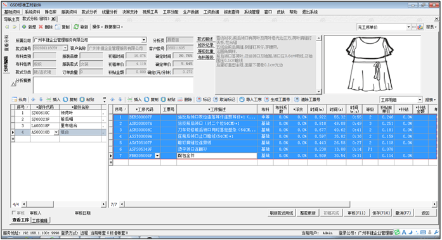Click the 新增 add icon in the toolbar

coord(24,27)
